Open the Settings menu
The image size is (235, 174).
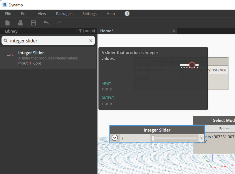(x=89, y=14)
